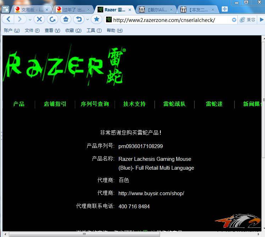The image size is (265, 237).
Task: Open the 文件 (F) menu
Action: [32, 30]
